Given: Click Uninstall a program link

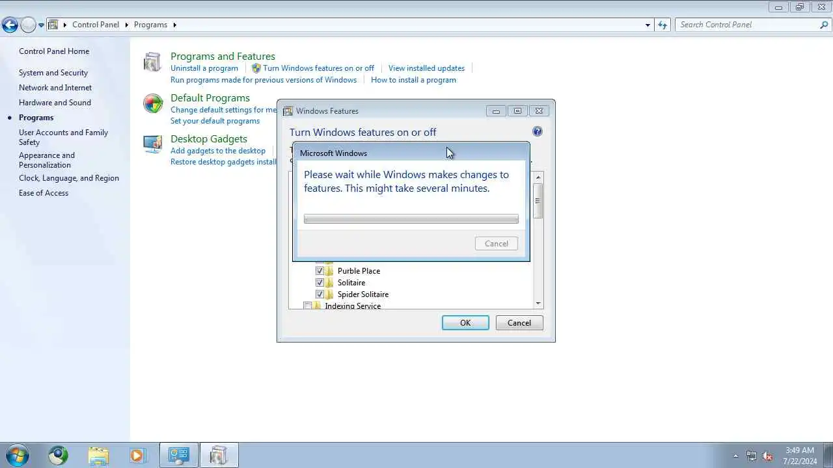Looking at the screenshot, I should pos(204,68).
